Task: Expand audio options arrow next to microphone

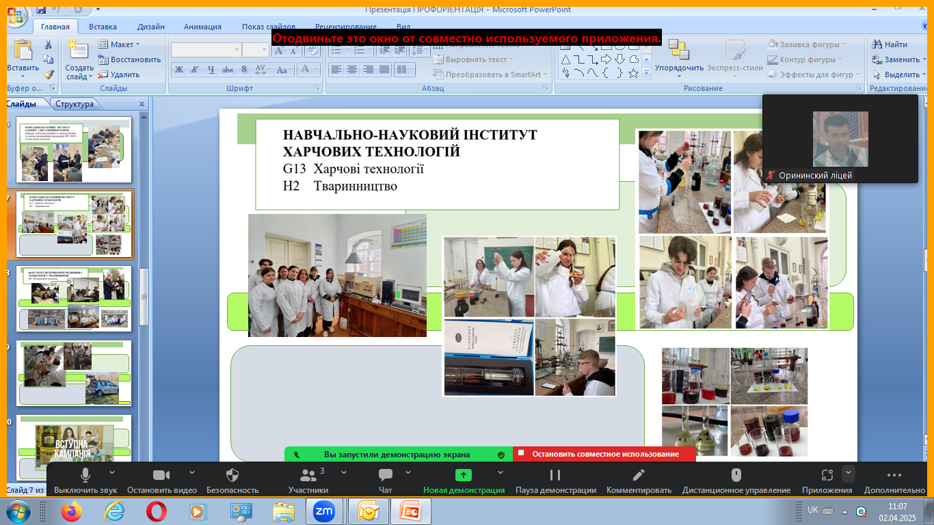Action: (112, 472)
